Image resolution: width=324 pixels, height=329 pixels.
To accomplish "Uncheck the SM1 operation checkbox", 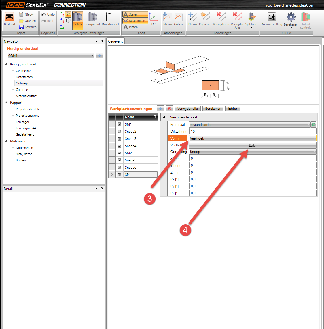I will pyautogui.click(x=120, y=124).
